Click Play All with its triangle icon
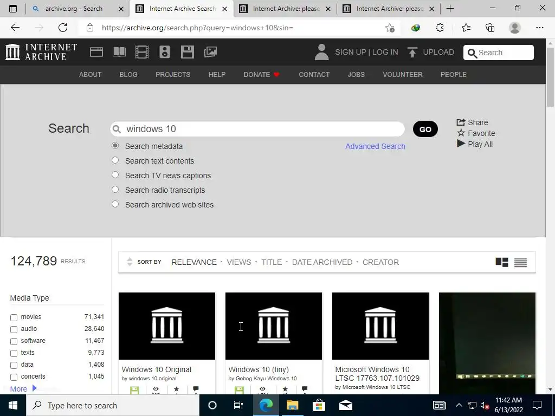Screen dimensions: 555x416 click(x=475, y=144)
